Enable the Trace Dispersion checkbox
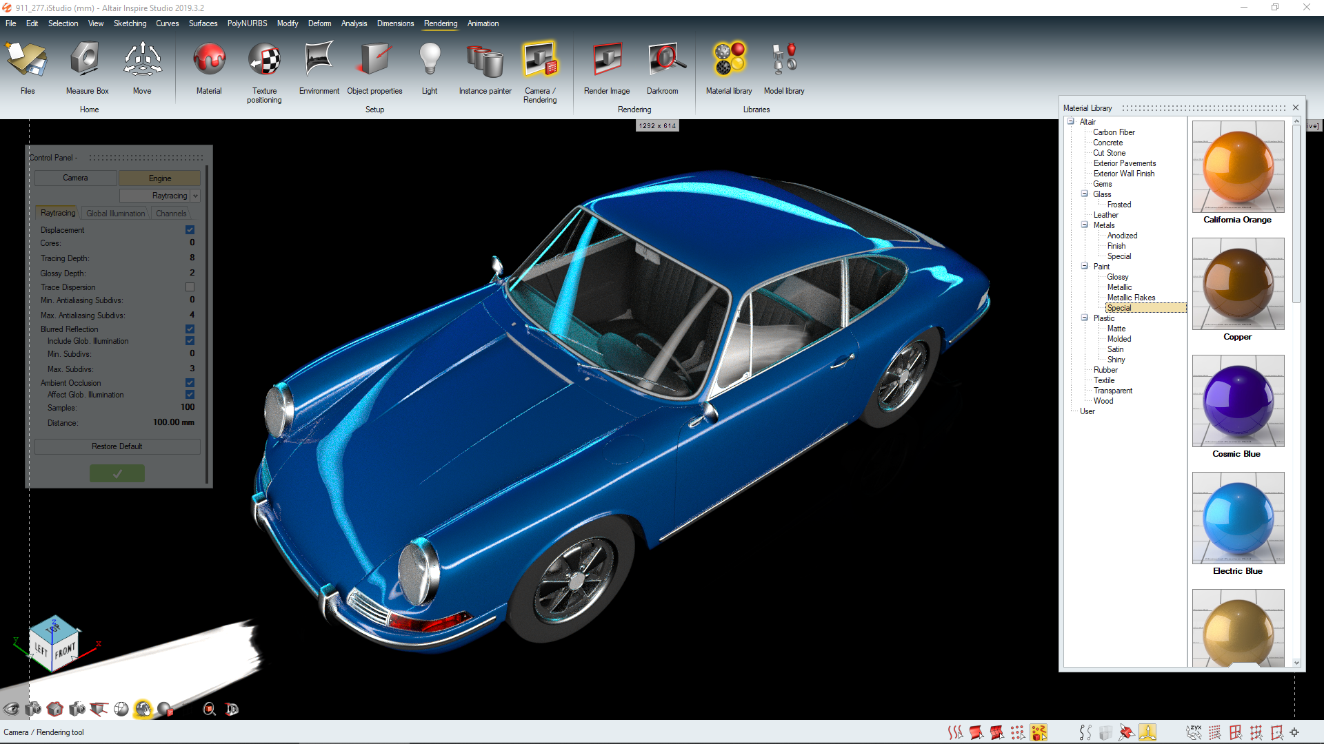 pos(190,287)
